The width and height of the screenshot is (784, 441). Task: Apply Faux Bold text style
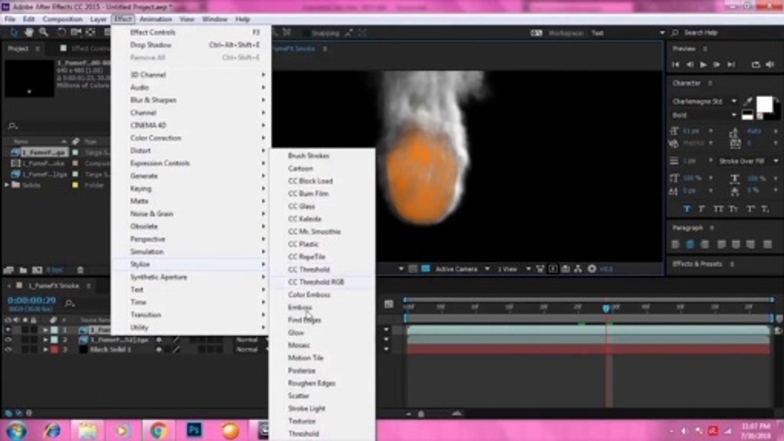pos(687,209)
